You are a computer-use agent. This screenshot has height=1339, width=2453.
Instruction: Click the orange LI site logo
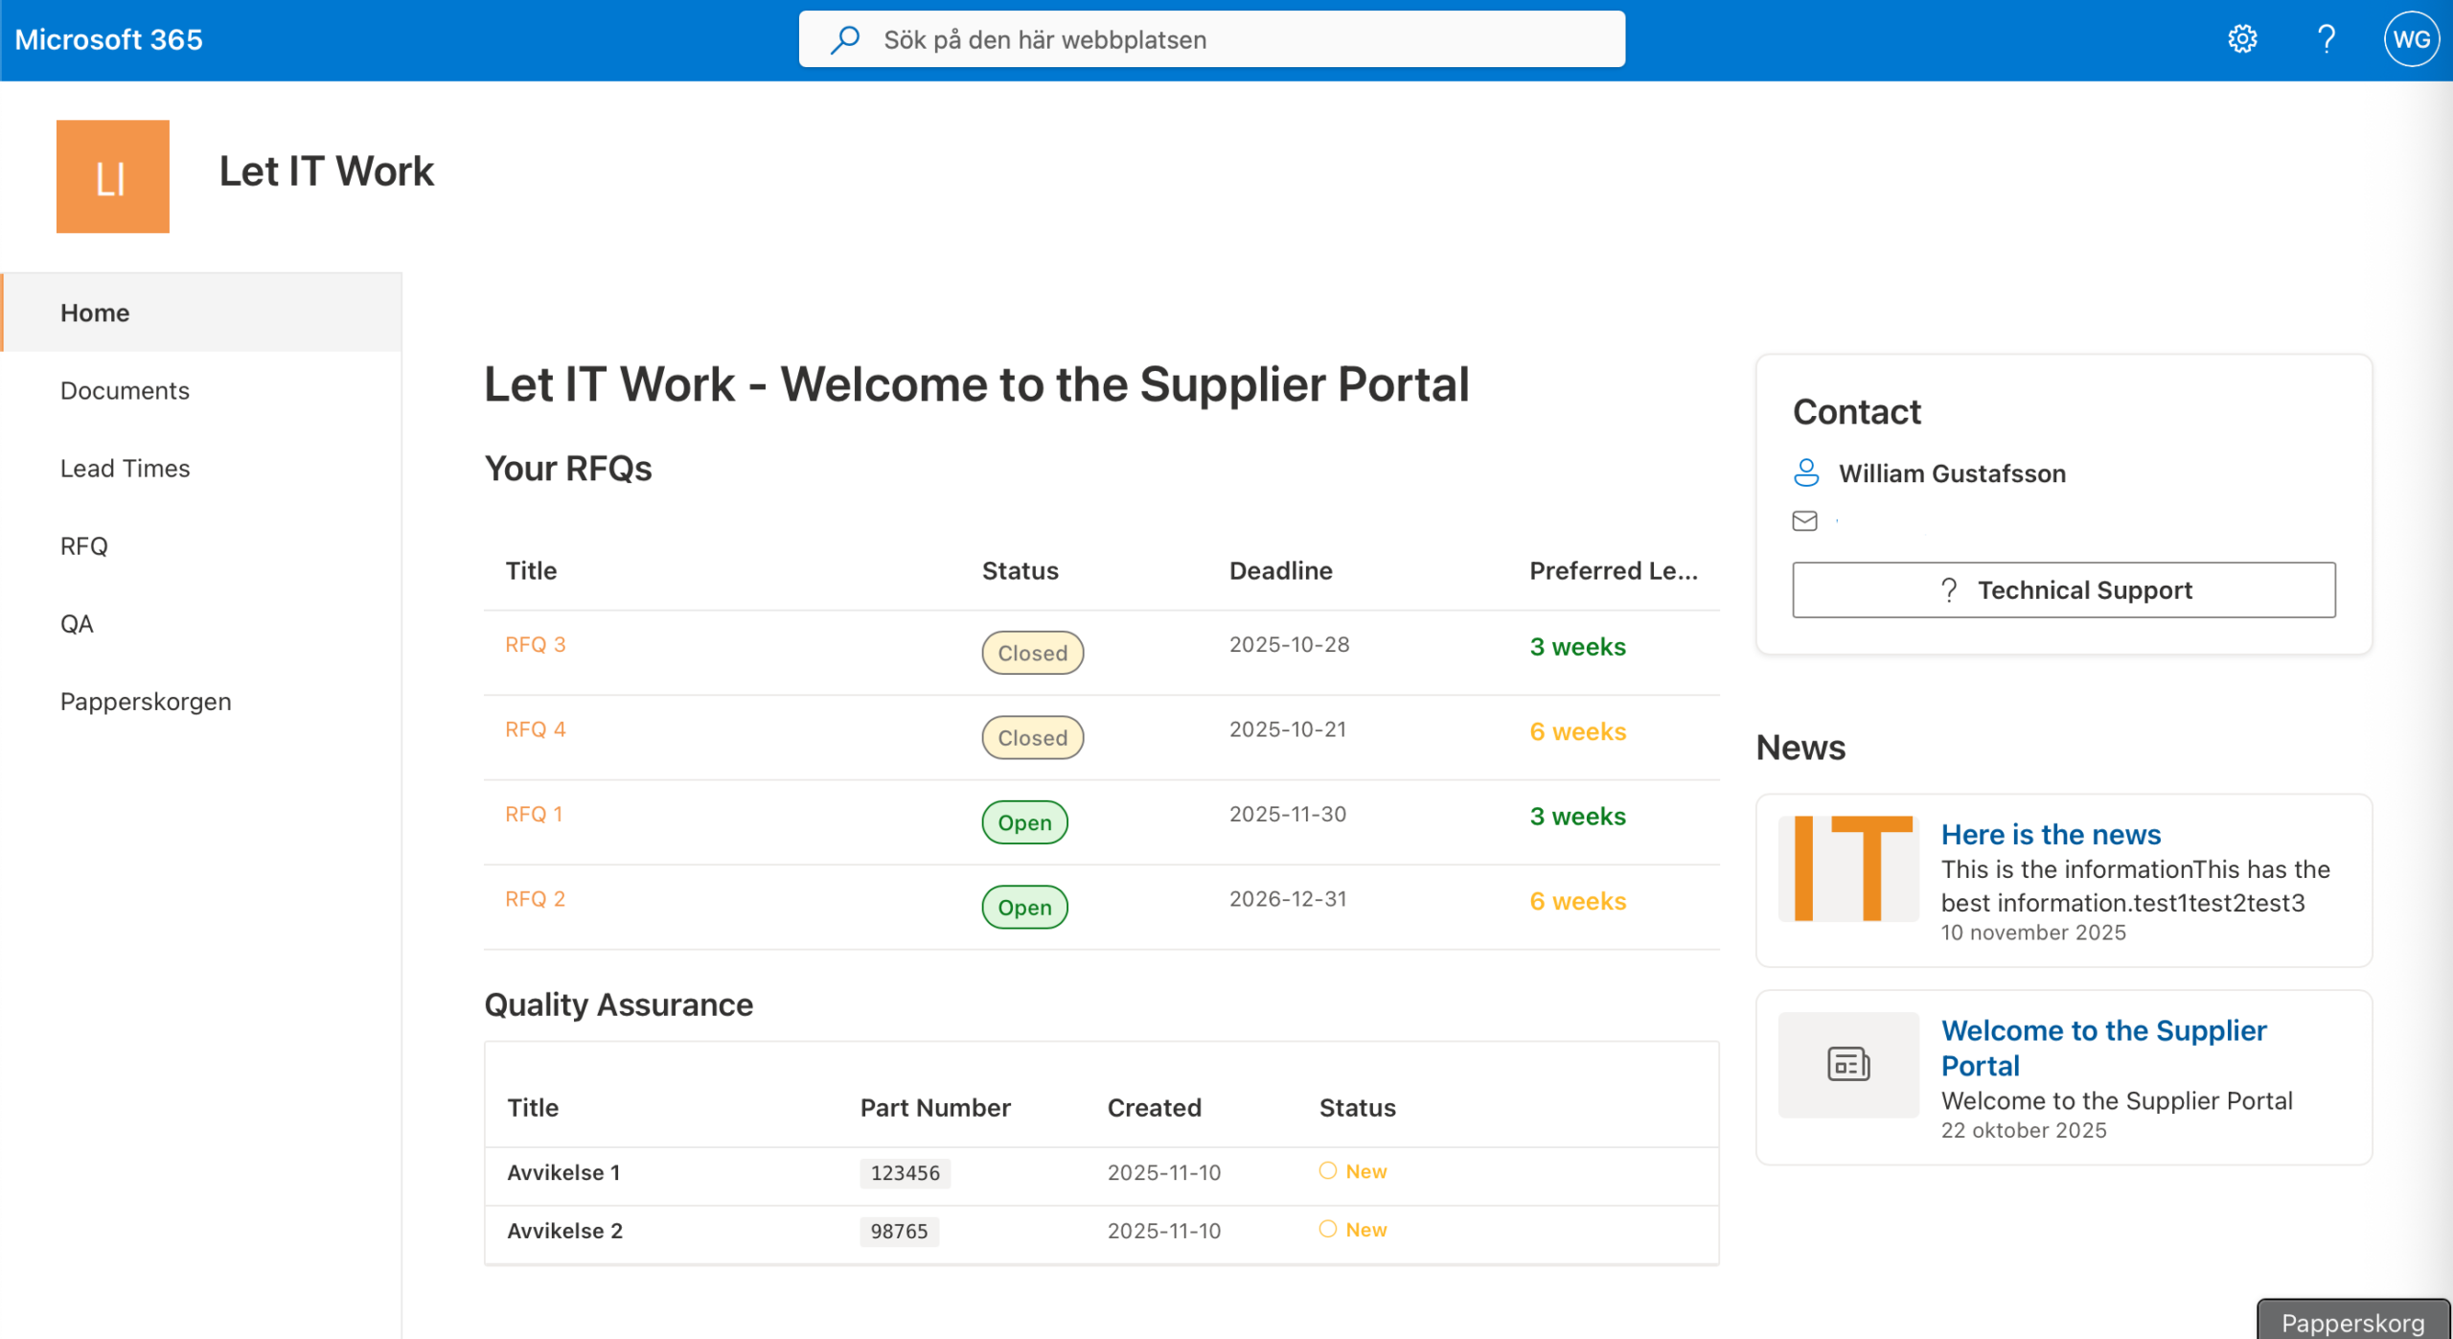(x=113, y=176)
